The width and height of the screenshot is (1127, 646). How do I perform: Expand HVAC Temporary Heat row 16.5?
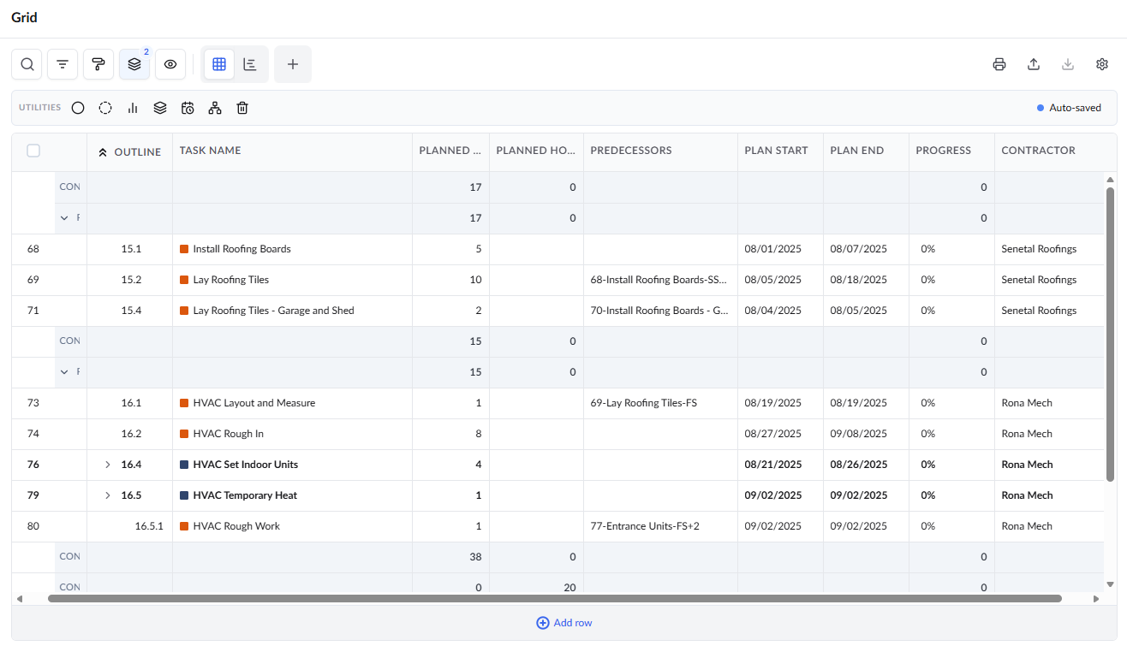108,495
